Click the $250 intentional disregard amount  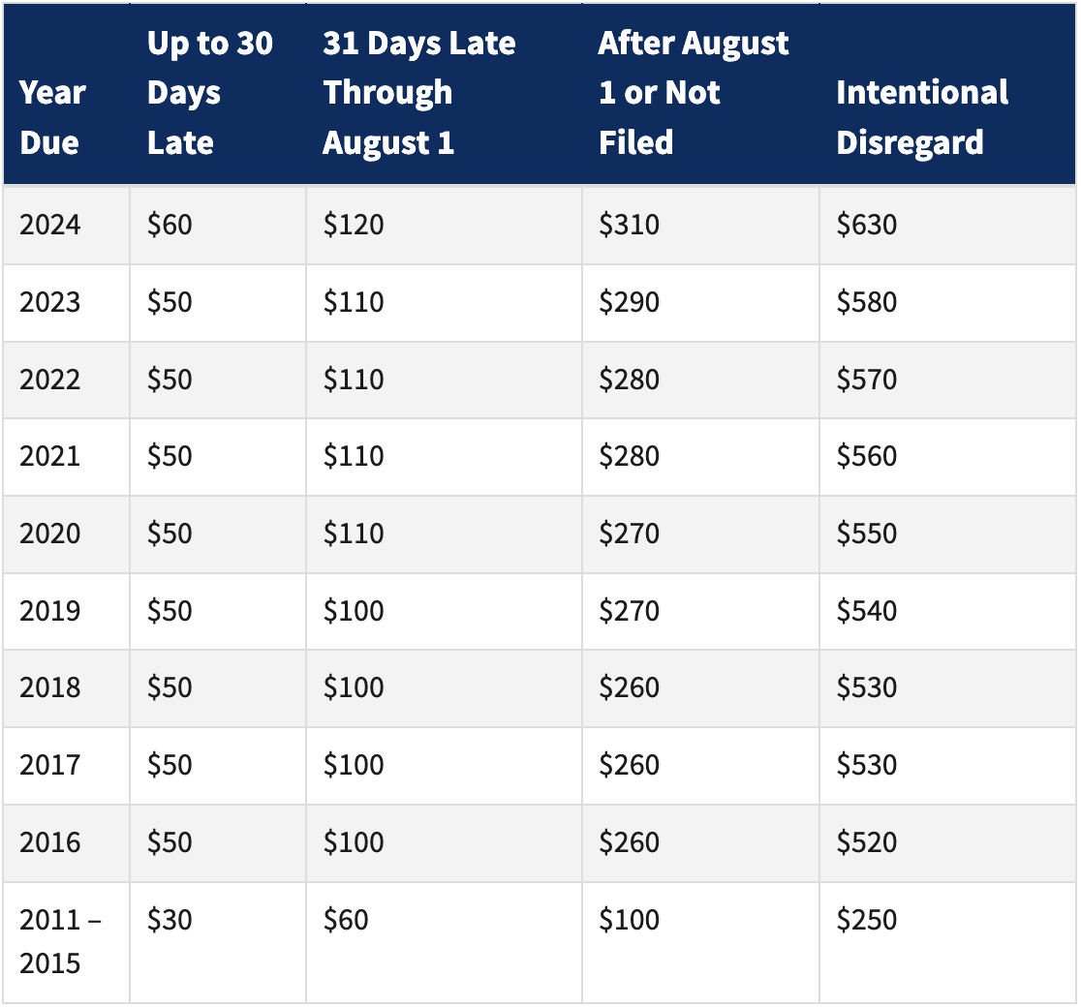pyautogui.click(x=867, y=919)
